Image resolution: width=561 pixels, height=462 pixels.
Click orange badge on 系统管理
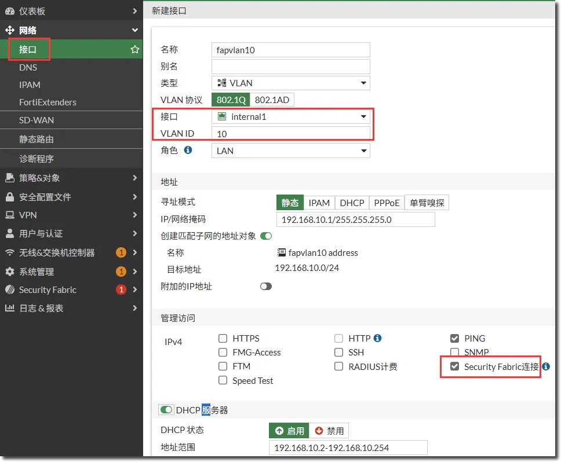coord(121,272)
